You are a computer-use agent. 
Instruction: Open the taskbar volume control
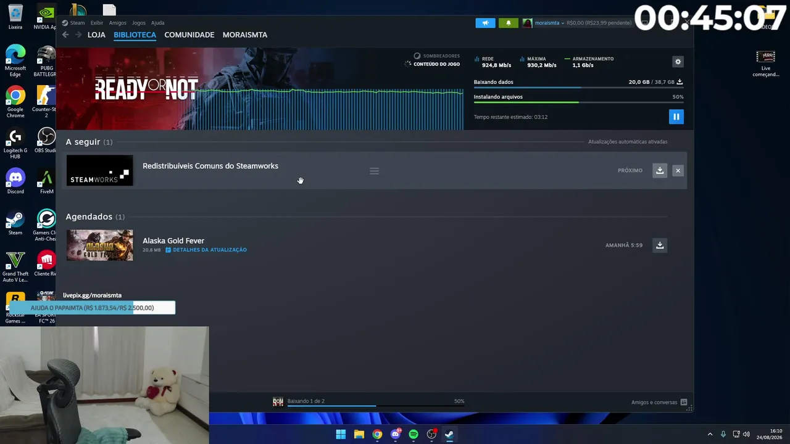[x=746, y=434]
